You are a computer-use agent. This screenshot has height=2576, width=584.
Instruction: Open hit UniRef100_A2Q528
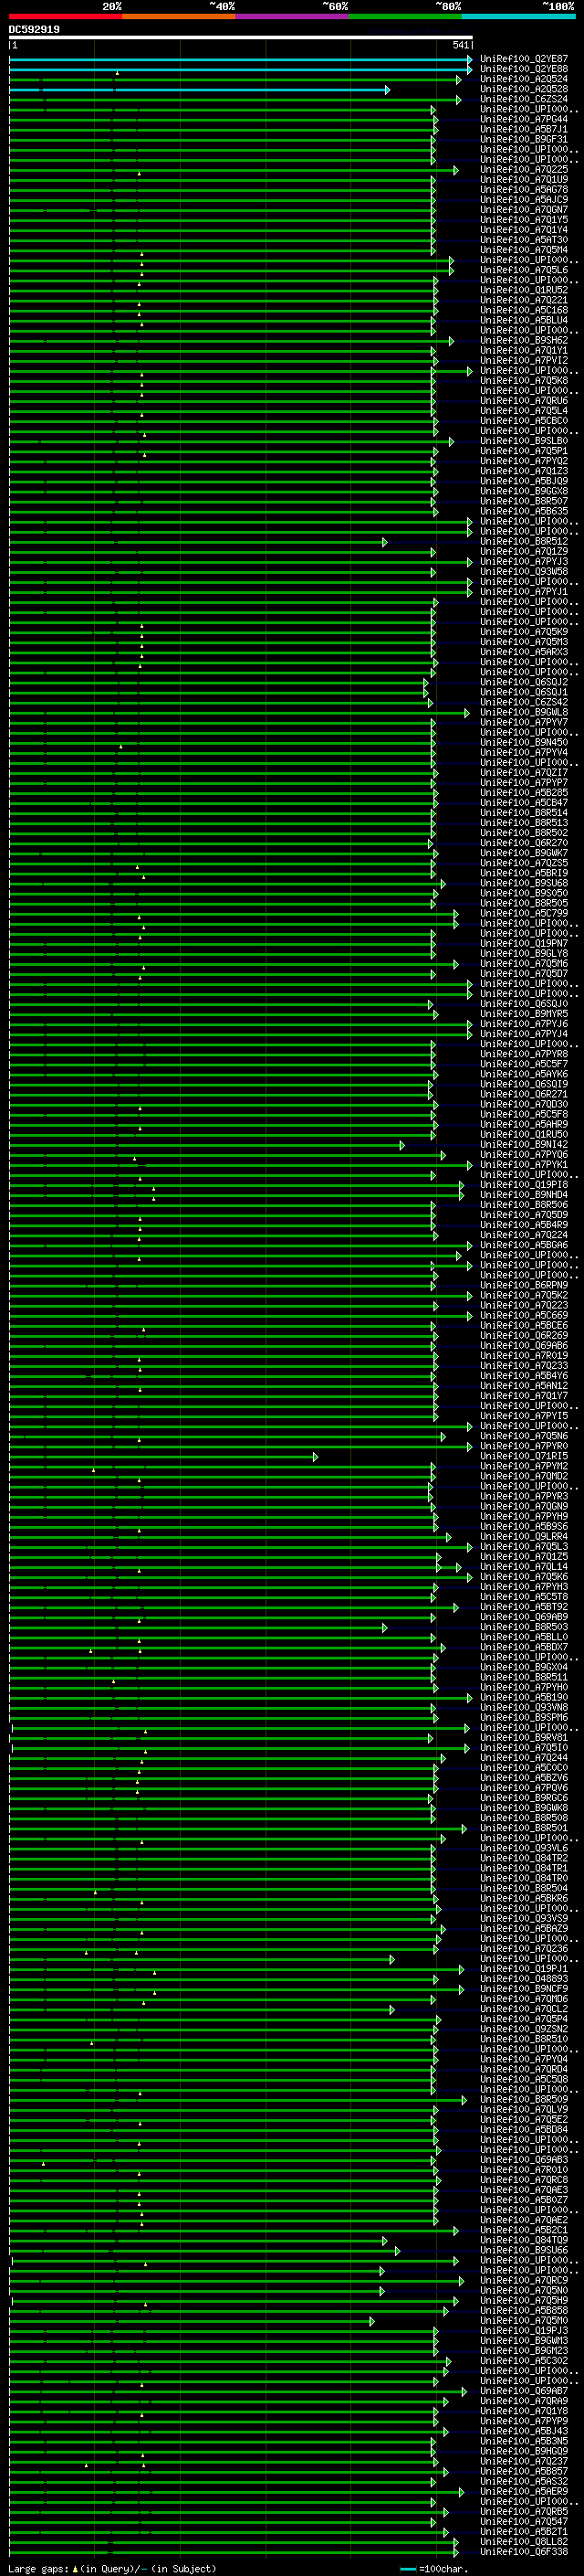click(x=524, y=89)
